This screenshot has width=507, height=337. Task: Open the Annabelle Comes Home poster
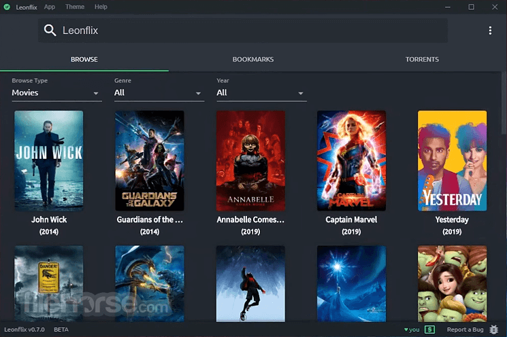pos(250,161)
